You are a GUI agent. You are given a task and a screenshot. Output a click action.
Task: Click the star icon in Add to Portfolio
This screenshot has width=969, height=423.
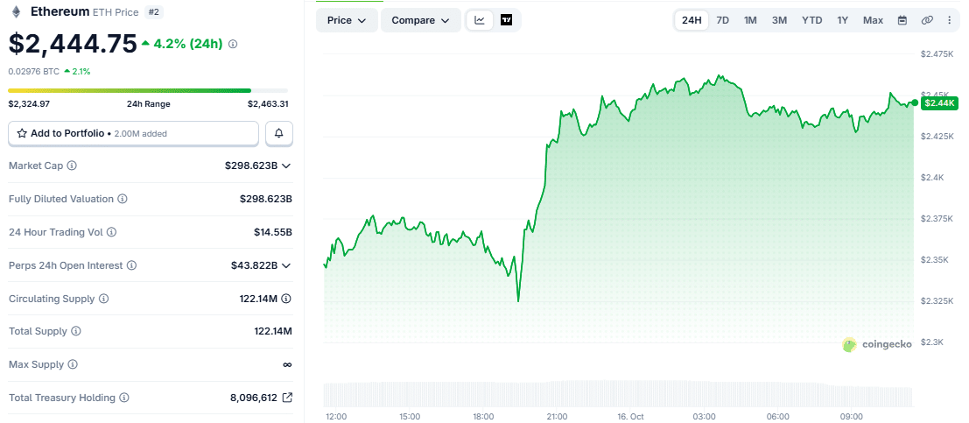[x=22, y=133]
